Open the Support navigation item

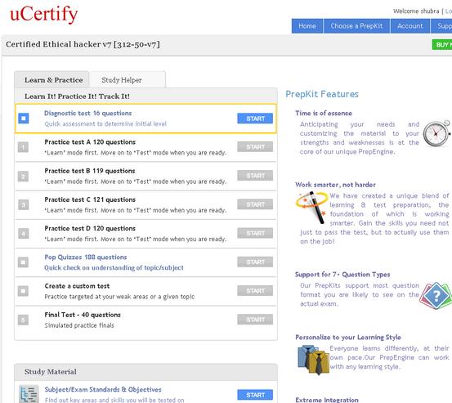click(x=441, y=26)
